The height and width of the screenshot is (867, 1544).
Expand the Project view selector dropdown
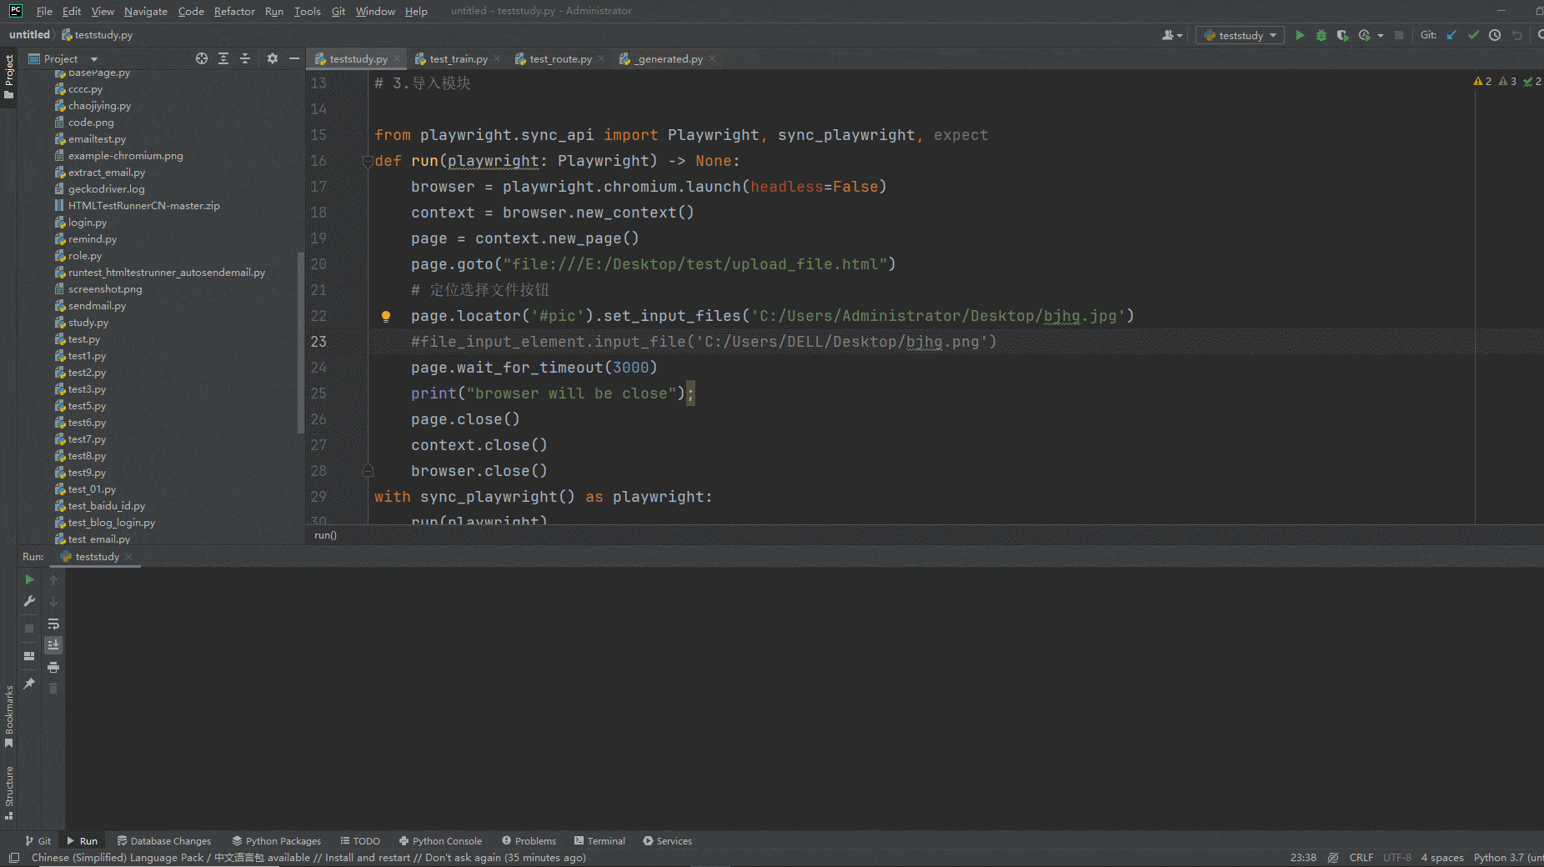tap(94, 59)
